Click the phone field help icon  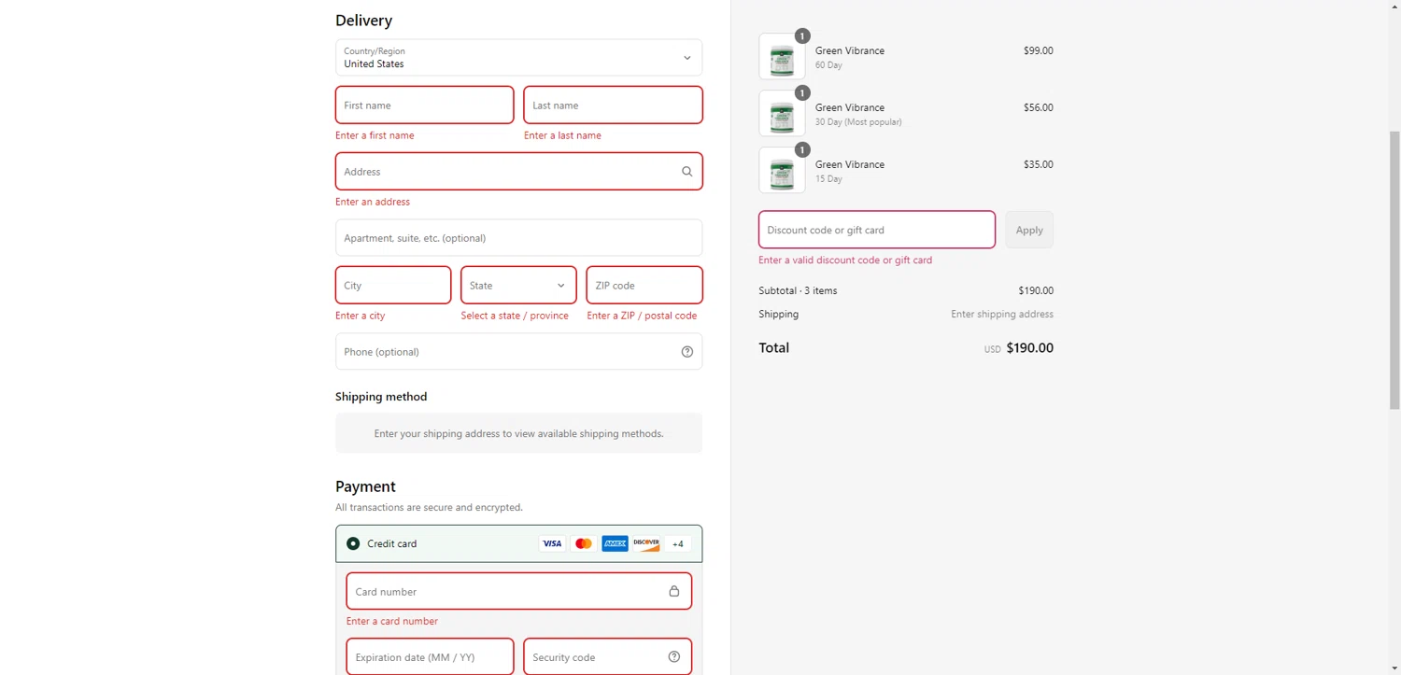click(687, 352)
